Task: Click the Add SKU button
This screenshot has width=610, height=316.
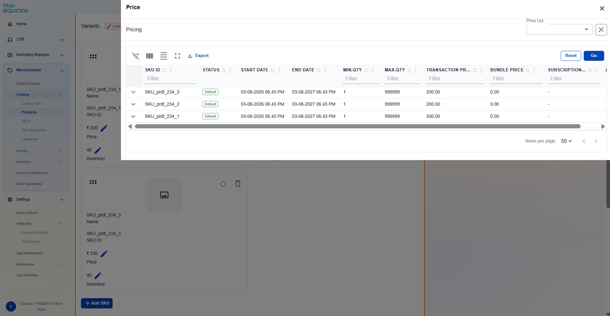Action: point(97,303)
